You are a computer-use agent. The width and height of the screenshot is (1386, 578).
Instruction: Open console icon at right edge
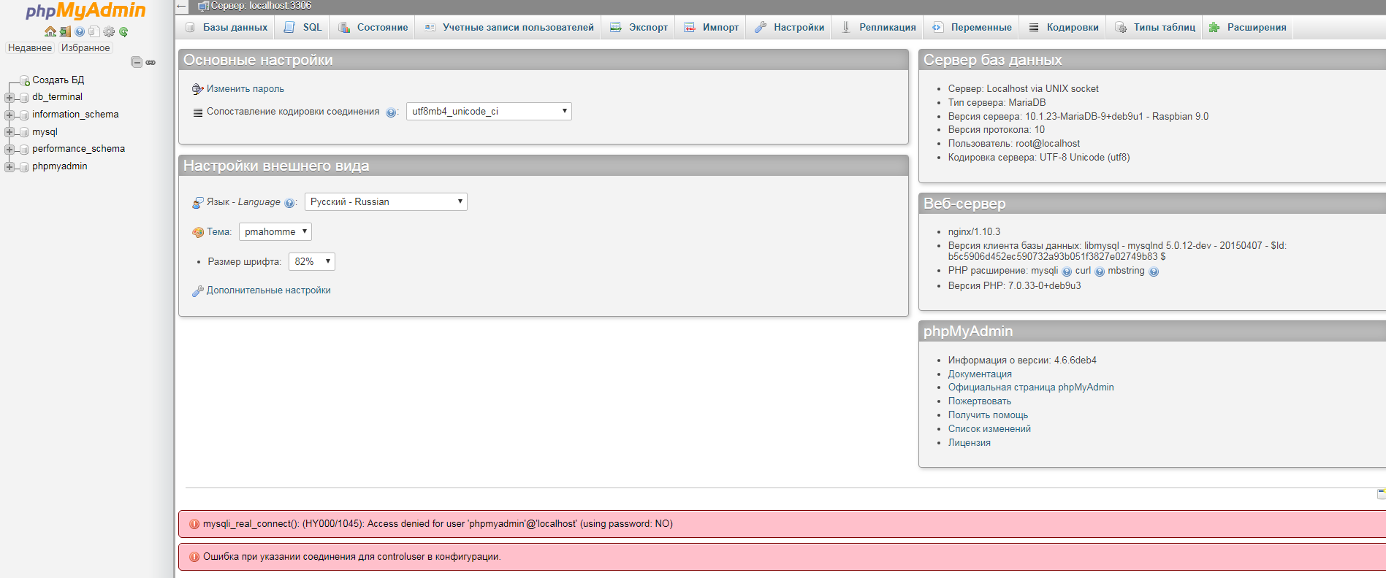(x=1381, y=494)
